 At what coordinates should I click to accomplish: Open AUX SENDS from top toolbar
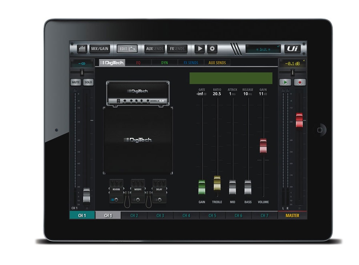pos(154,49)
